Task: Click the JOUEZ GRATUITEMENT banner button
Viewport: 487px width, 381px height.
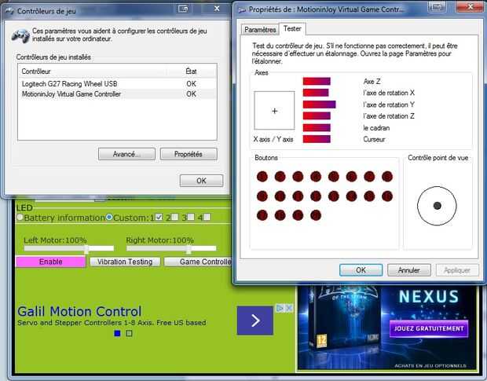Action: coord(429,328)
